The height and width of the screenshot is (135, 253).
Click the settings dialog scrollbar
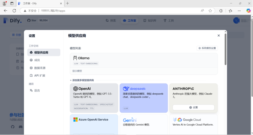coord(225,49)
